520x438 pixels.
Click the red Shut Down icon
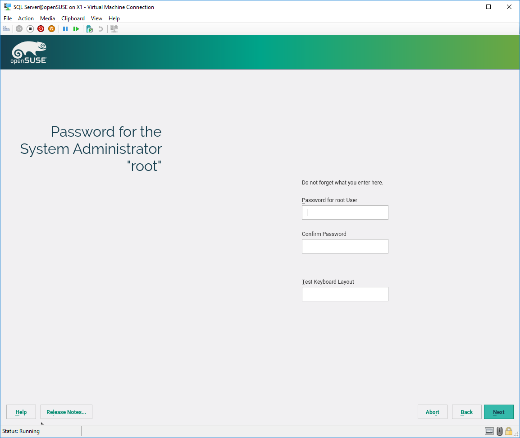41,29
